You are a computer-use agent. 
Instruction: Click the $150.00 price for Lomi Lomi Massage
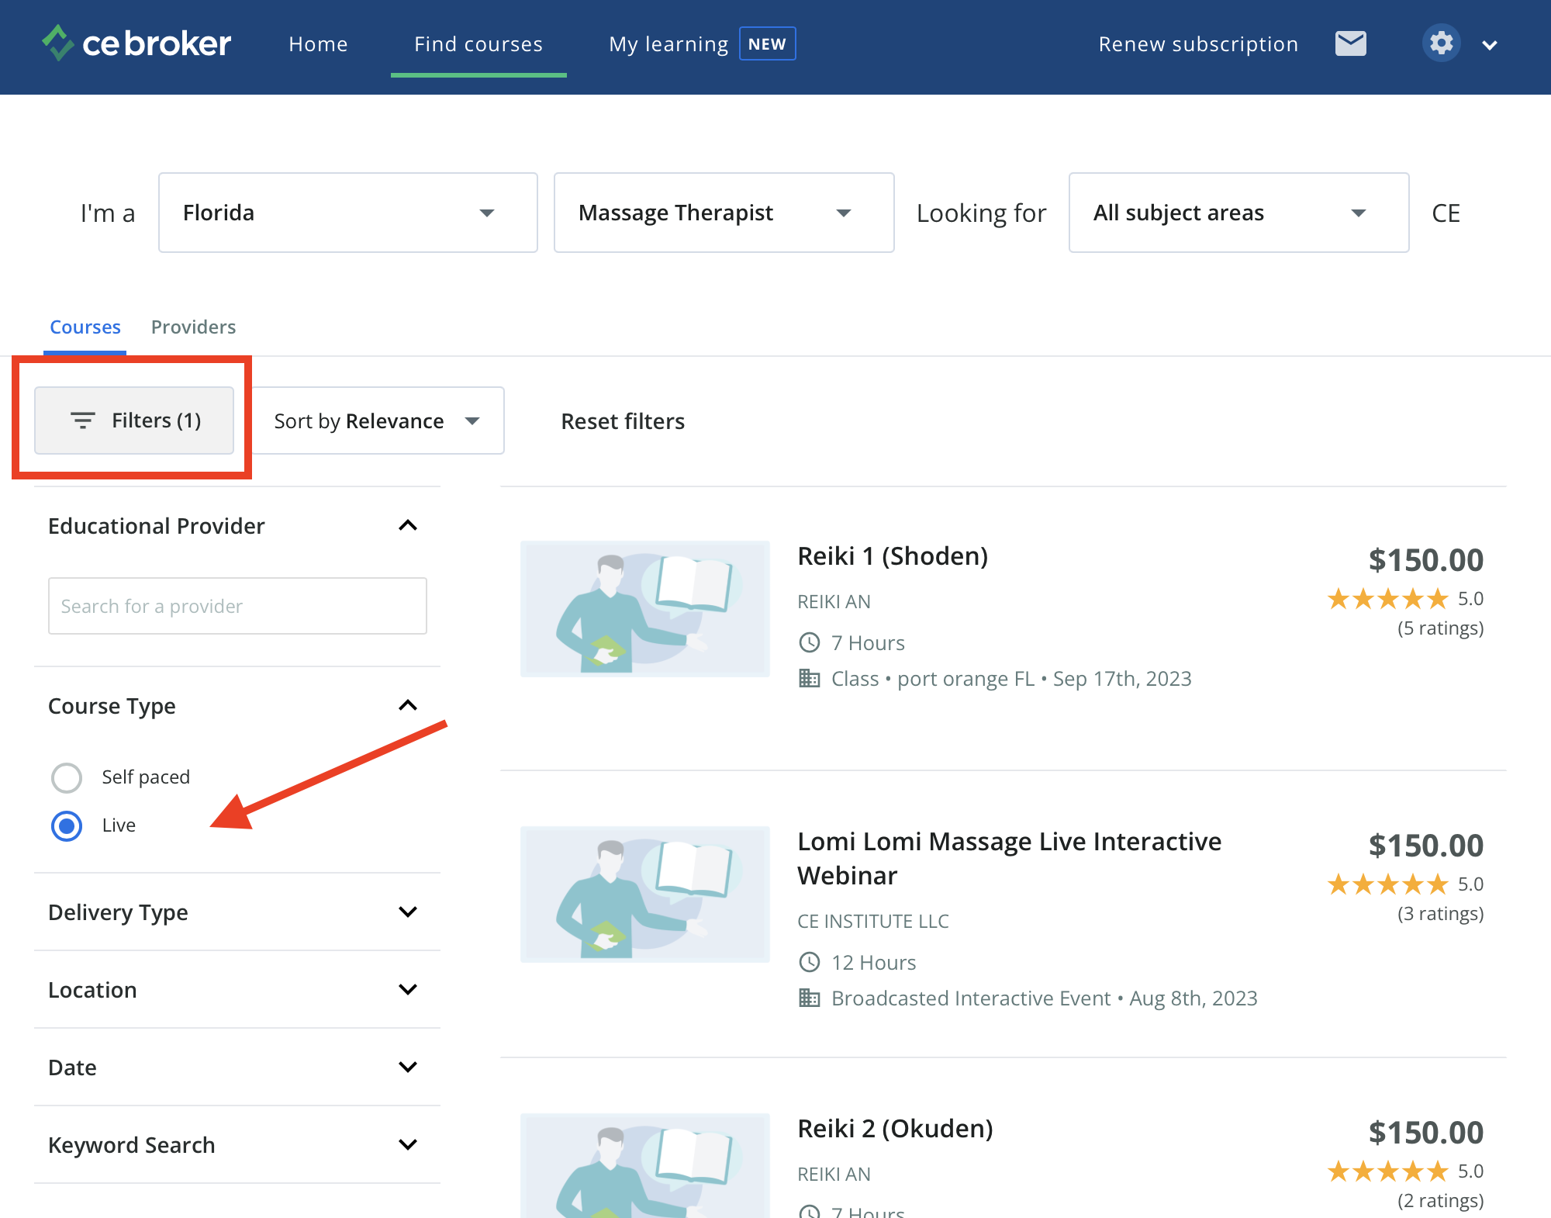pyautogui.click(x=1425, y=846)
